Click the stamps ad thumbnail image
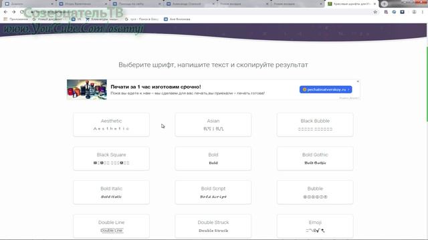The image size is (428, 240). click(x=87, y=89)
